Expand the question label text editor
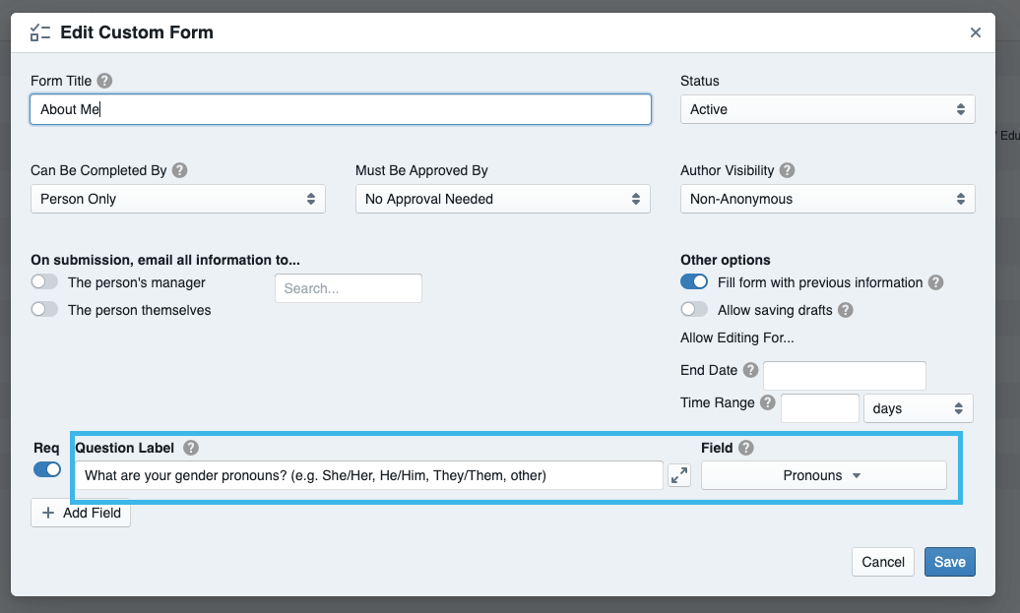 pyautogui.click(x=679, y=475)
